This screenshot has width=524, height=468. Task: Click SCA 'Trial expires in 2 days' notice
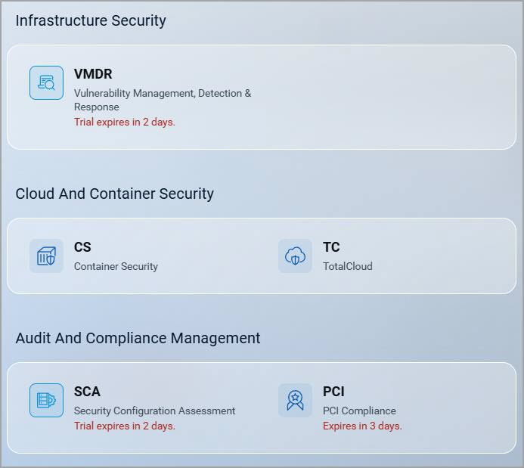(124, 426)
